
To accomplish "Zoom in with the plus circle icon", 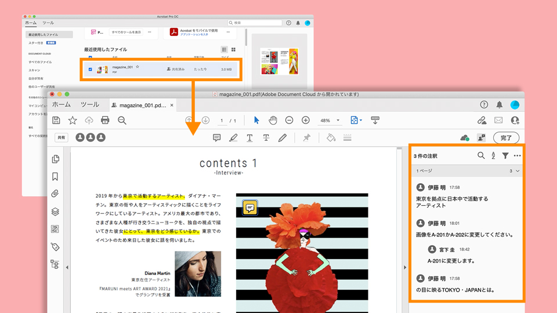I will point(306,121).
